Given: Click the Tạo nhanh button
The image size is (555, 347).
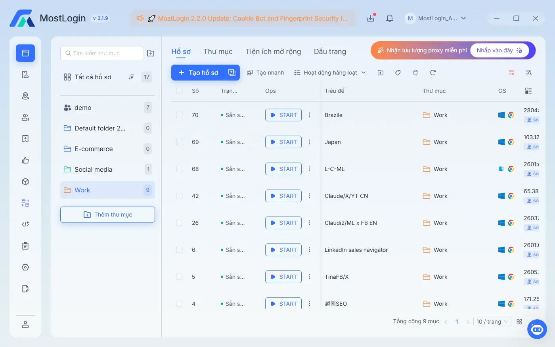Looking at the screenshot, I should [x=265, y=73].
